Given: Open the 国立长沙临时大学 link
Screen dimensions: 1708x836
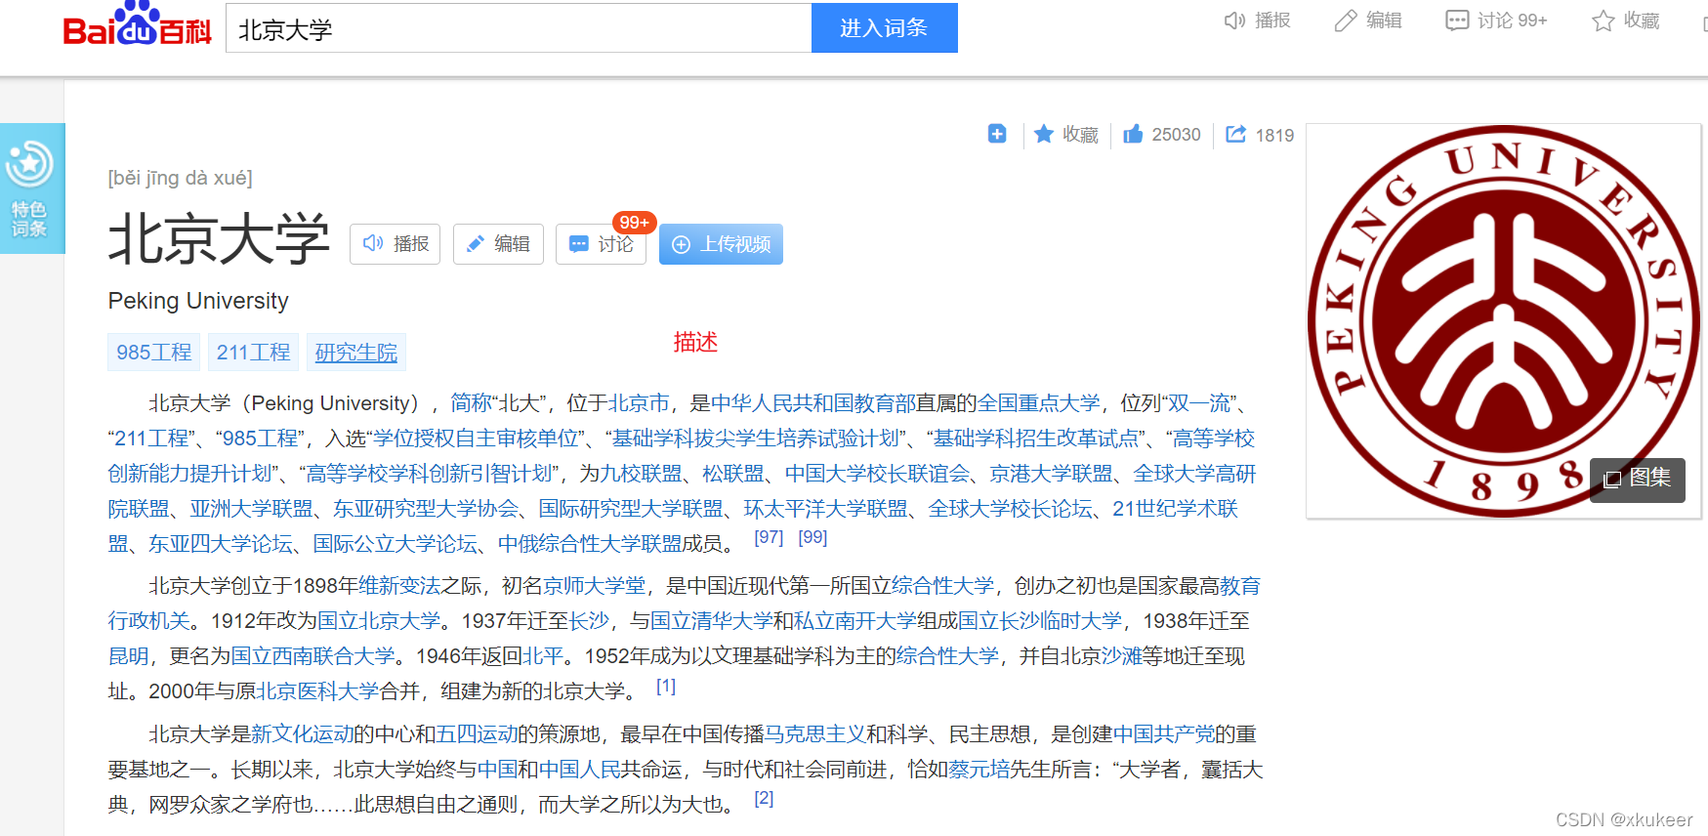Looking at the screenshot, I should (x=1040, y=621).
